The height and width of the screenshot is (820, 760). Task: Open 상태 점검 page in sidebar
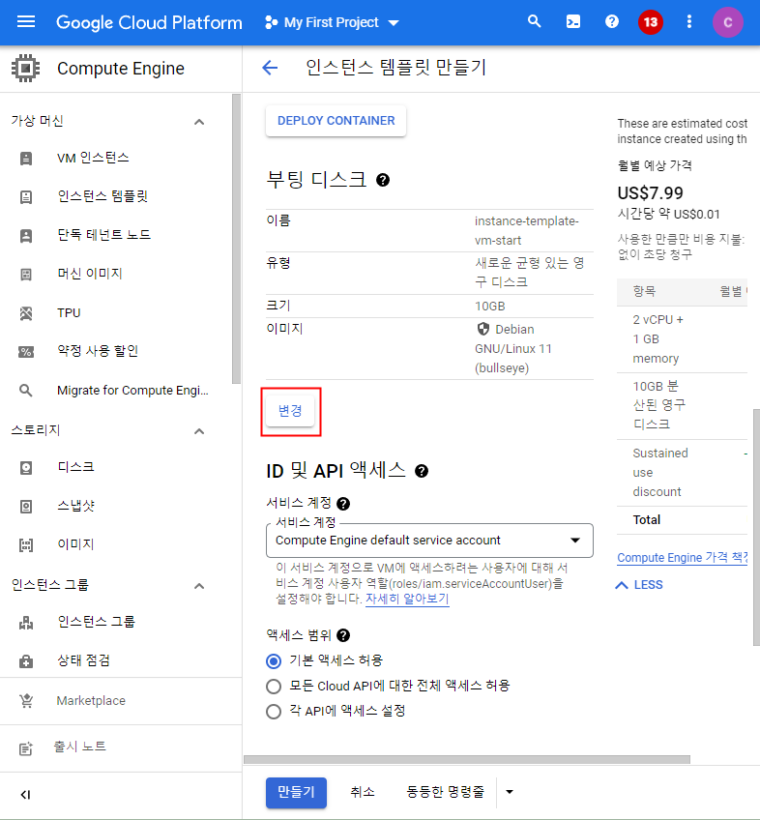84,660
